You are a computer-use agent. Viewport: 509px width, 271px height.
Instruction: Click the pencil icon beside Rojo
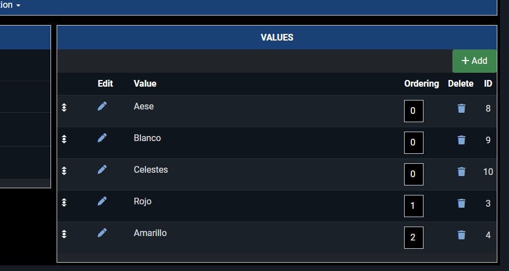point(102,201)
